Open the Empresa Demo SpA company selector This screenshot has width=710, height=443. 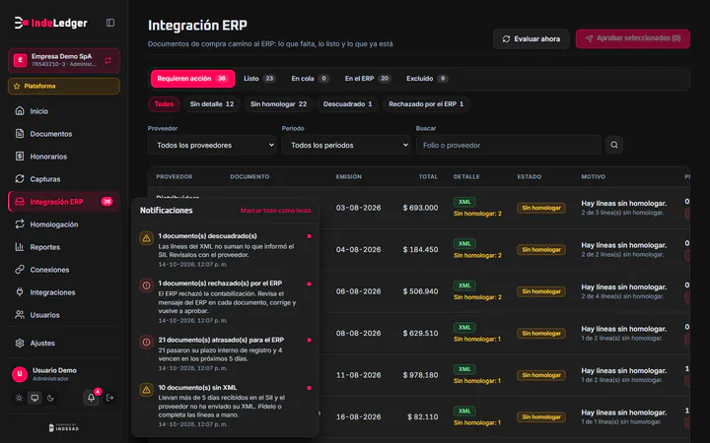point(64,60)
